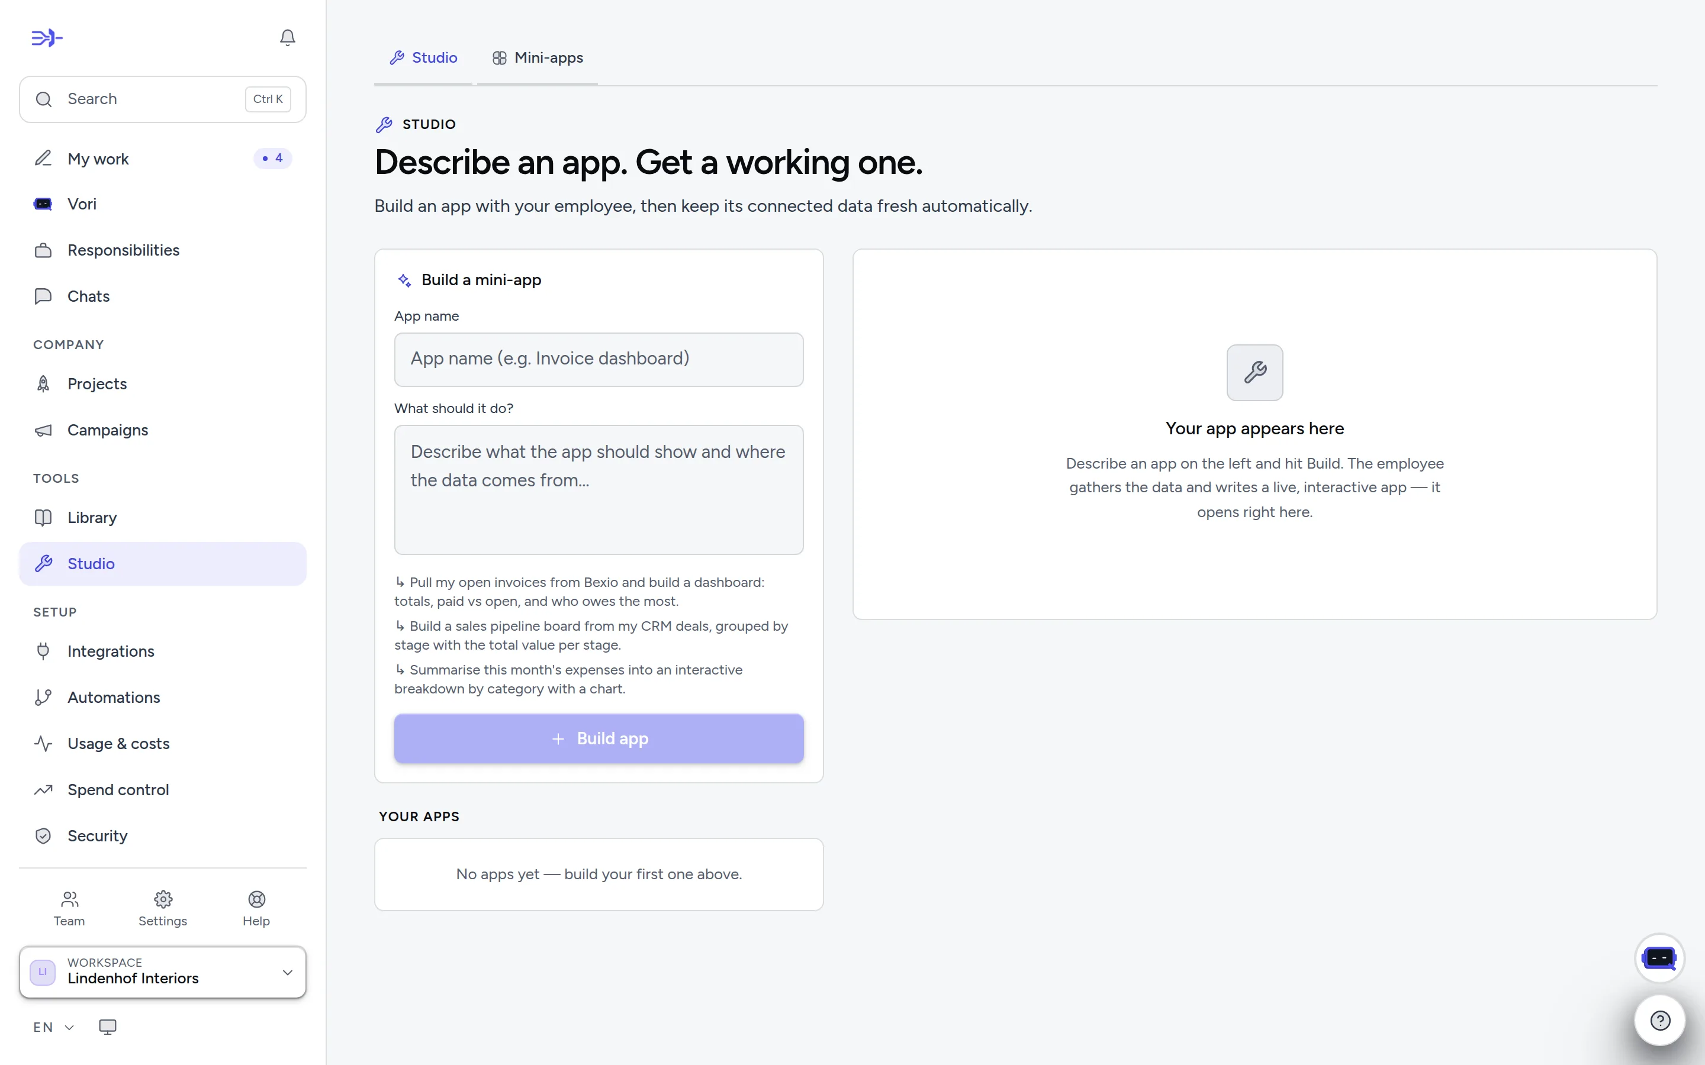This screenshot has width=1705, height=1065.
Task: Open Campaigns under Company
Action: (163, 430)
